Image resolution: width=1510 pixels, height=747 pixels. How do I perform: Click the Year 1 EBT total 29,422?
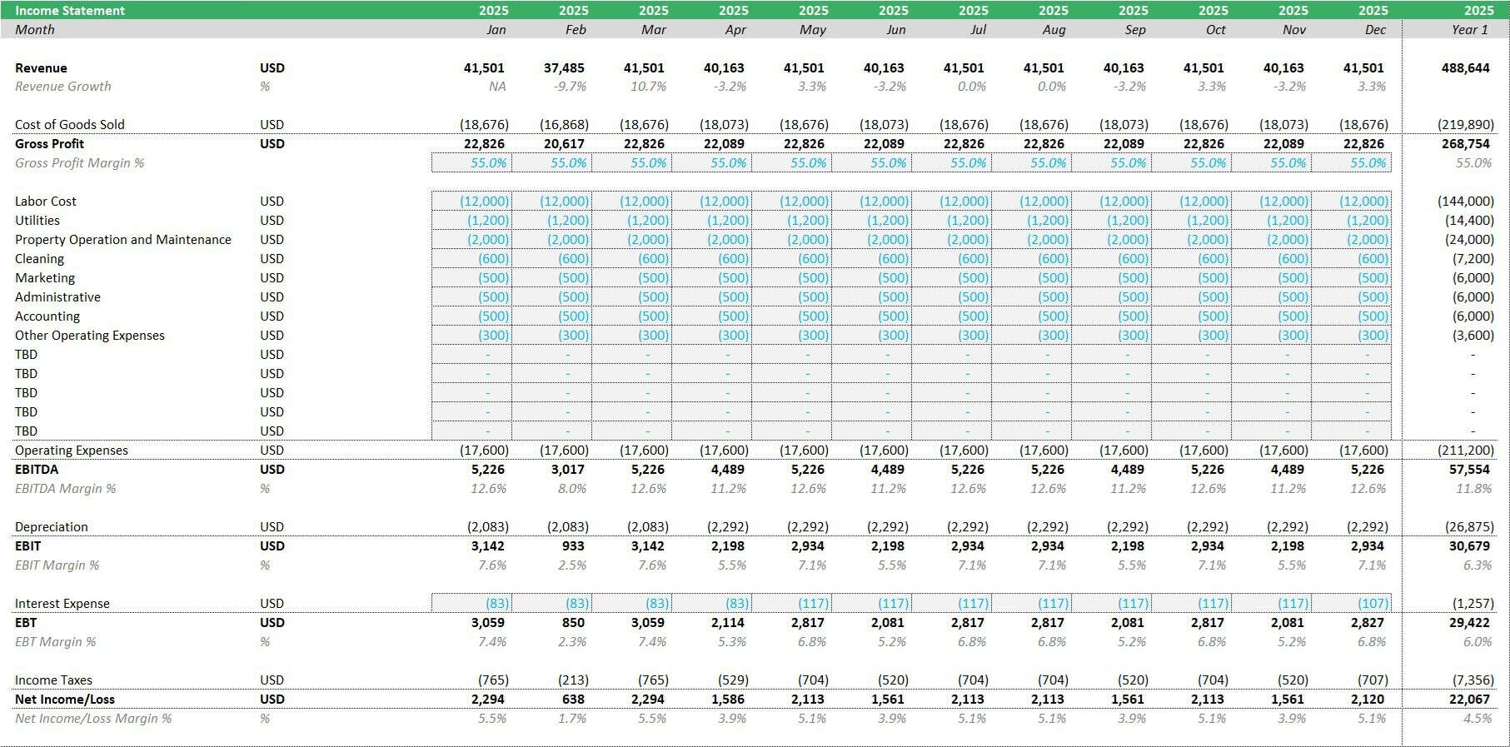point(1469,623)
